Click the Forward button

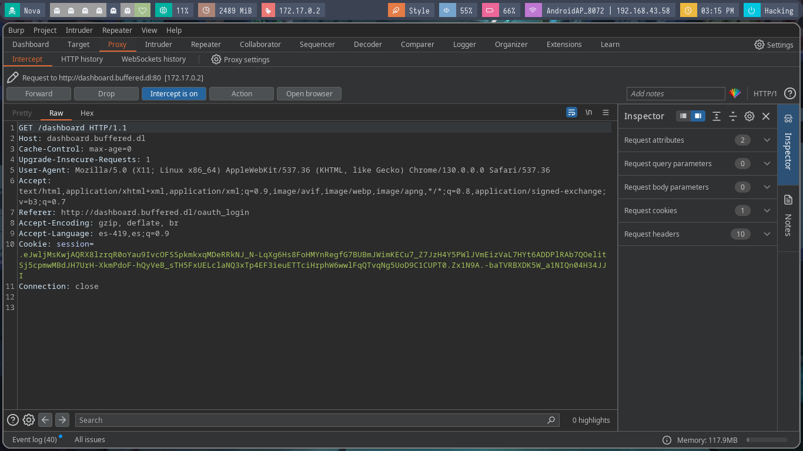pos(39,93)
